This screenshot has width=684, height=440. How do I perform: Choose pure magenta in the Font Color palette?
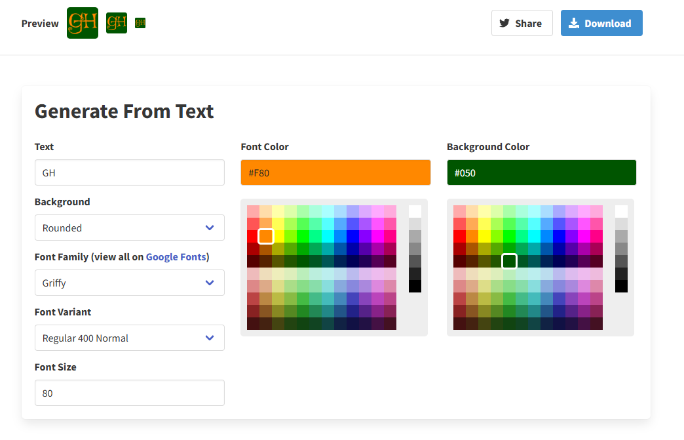[378, 236]
